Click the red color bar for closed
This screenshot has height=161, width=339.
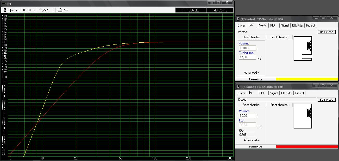[307, 147]
